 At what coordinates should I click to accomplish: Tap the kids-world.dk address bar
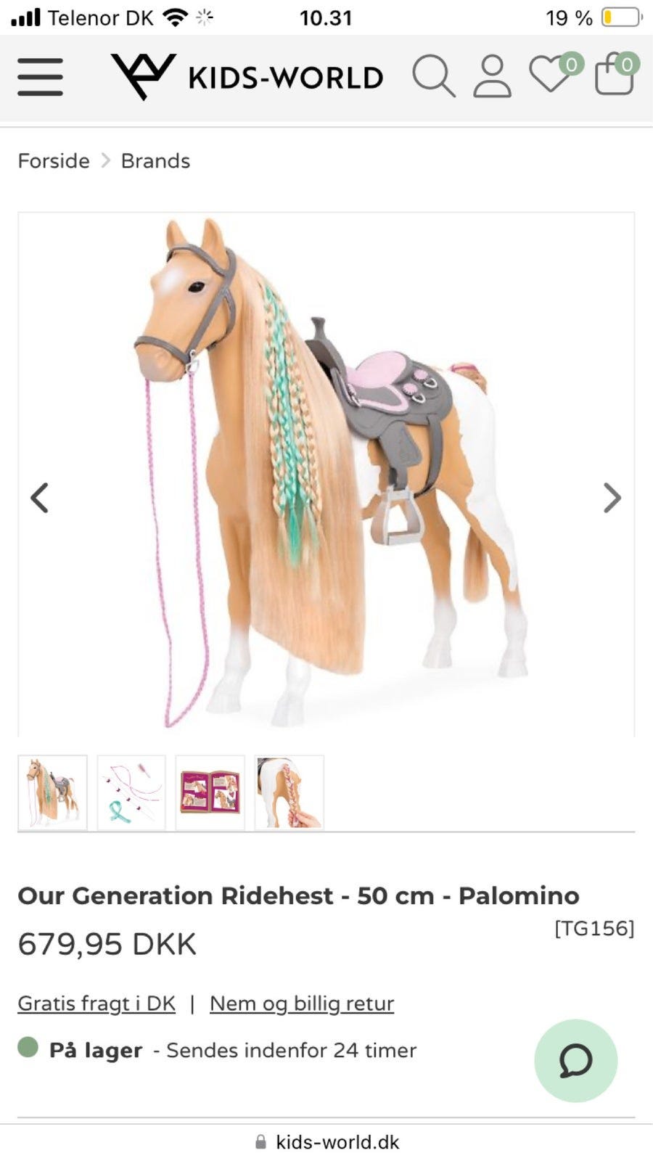point(326,1142)
